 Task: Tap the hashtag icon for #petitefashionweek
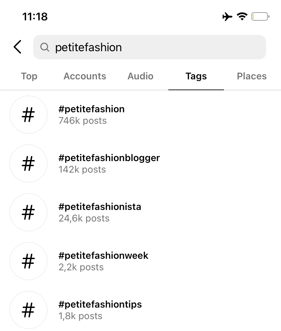point(29,261)
